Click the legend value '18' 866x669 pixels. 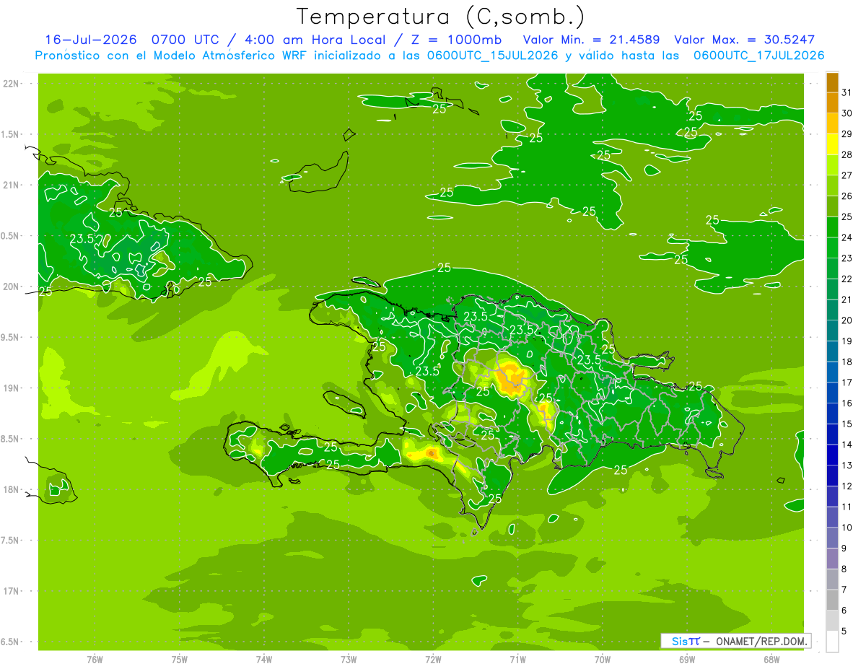pyautogui.click(x=847, y=362)
